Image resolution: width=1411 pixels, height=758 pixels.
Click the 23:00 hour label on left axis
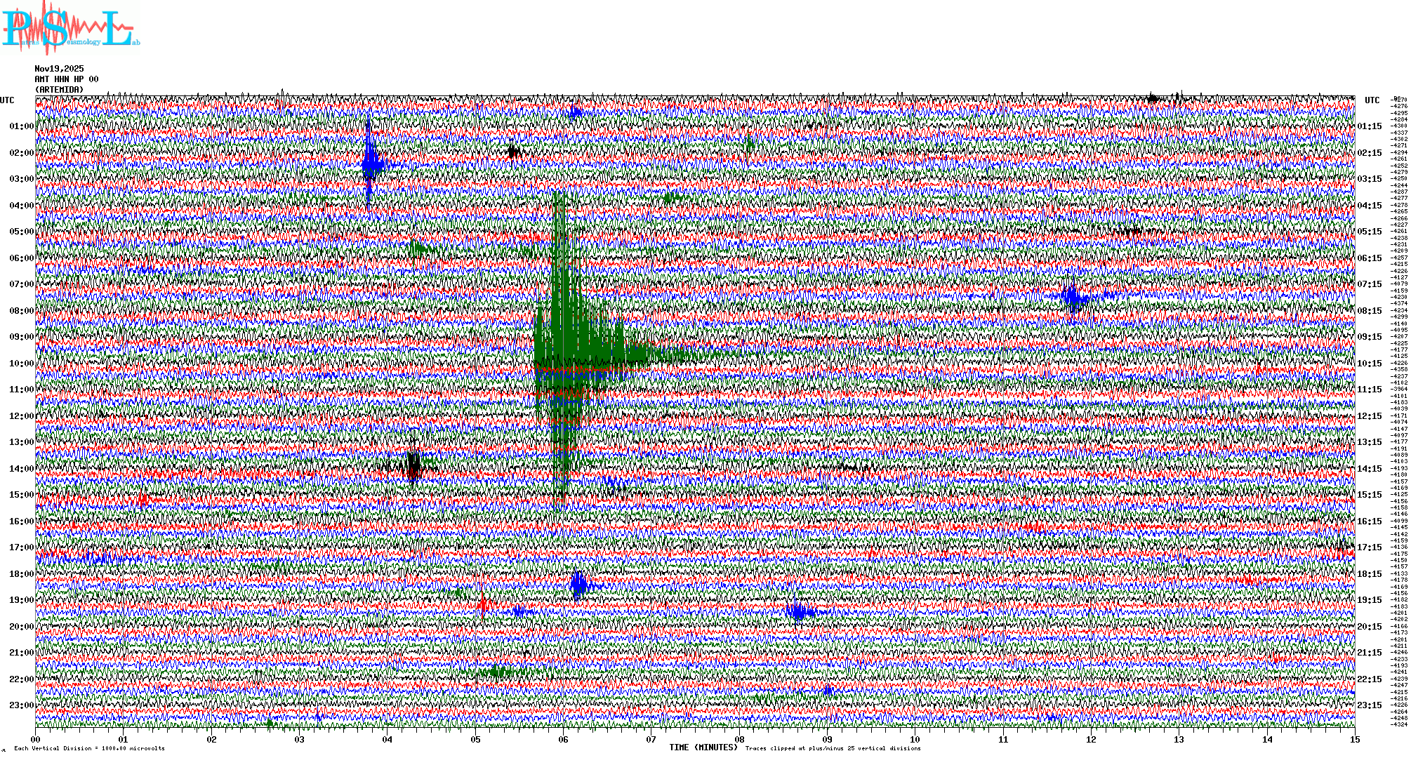click(21, 705)
